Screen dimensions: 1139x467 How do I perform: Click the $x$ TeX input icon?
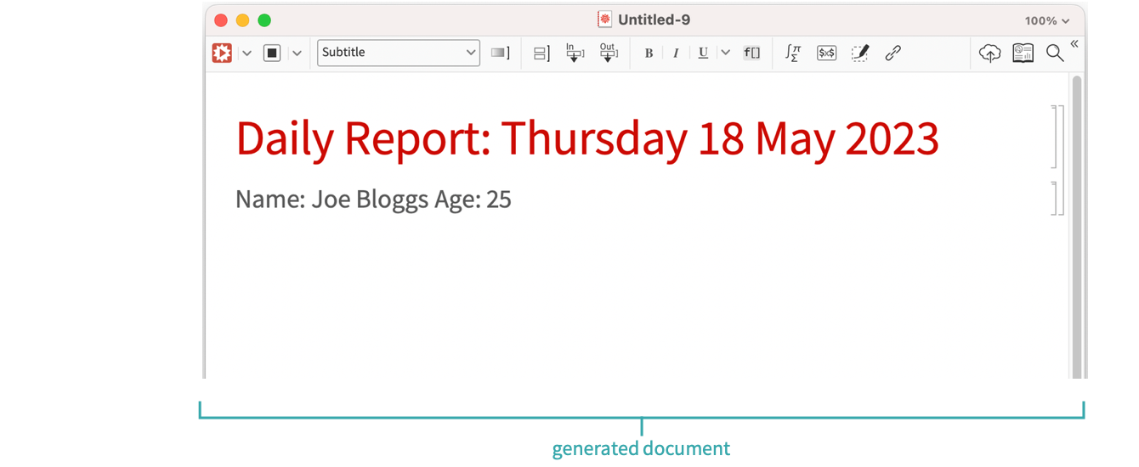click(826, 53)
